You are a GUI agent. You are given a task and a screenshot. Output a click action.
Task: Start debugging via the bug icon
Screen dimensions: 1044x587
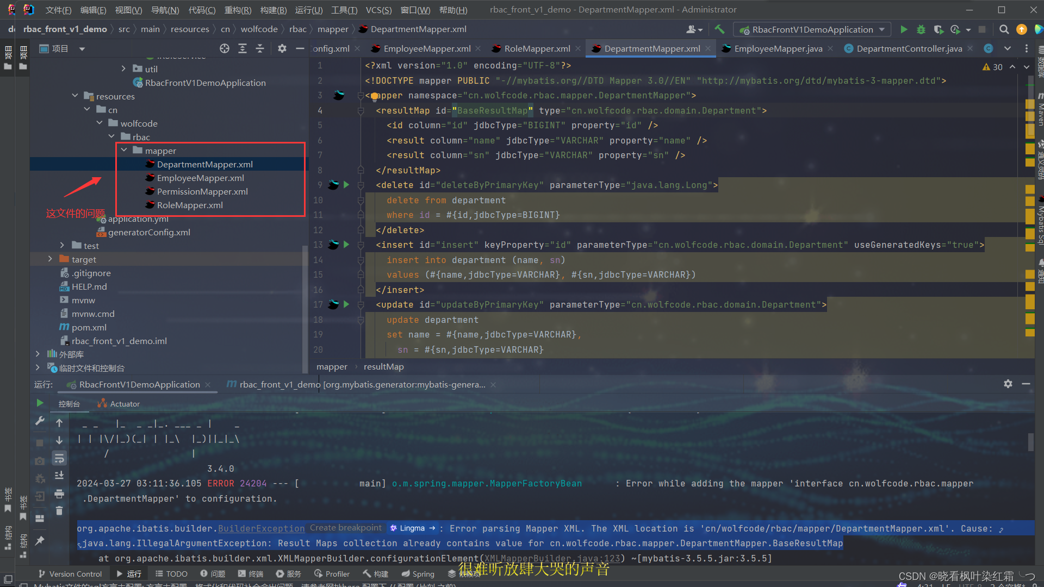coord(921,29)
